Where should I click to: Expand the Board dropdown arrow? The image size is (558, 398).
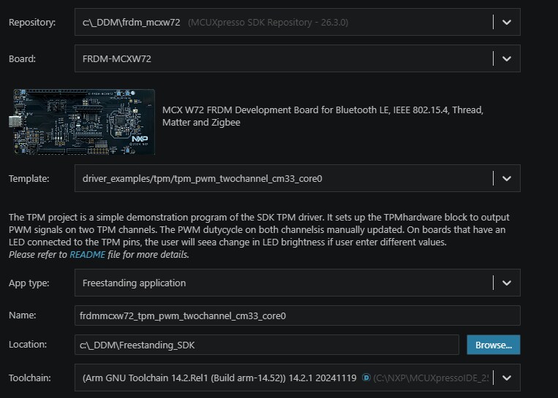pos(507,58)
